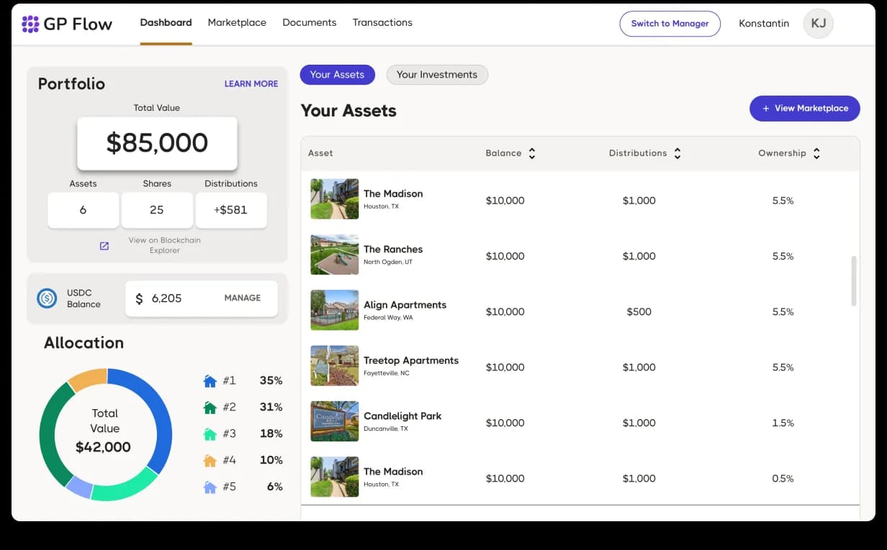Click the light blue segment of donut chart
Image resolution: width=887 pixels, height=550 pixels.
[79, 487]
